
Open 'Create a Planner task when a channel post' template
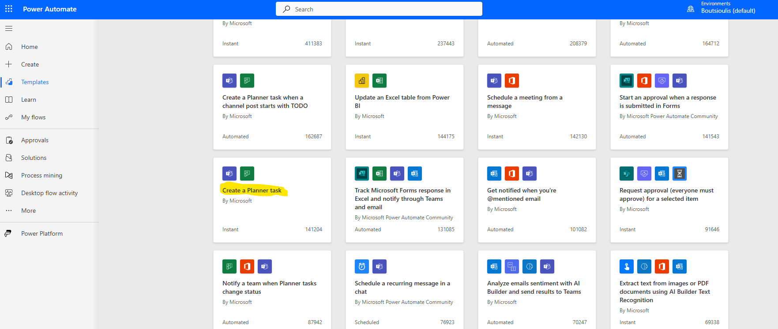coord(265,101)
